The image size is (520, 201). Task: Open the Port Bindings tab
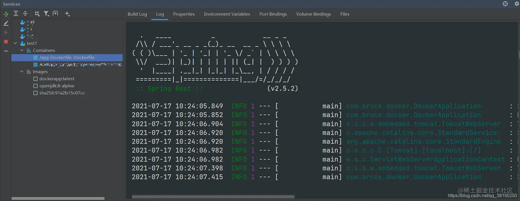[x=273, y=14]
